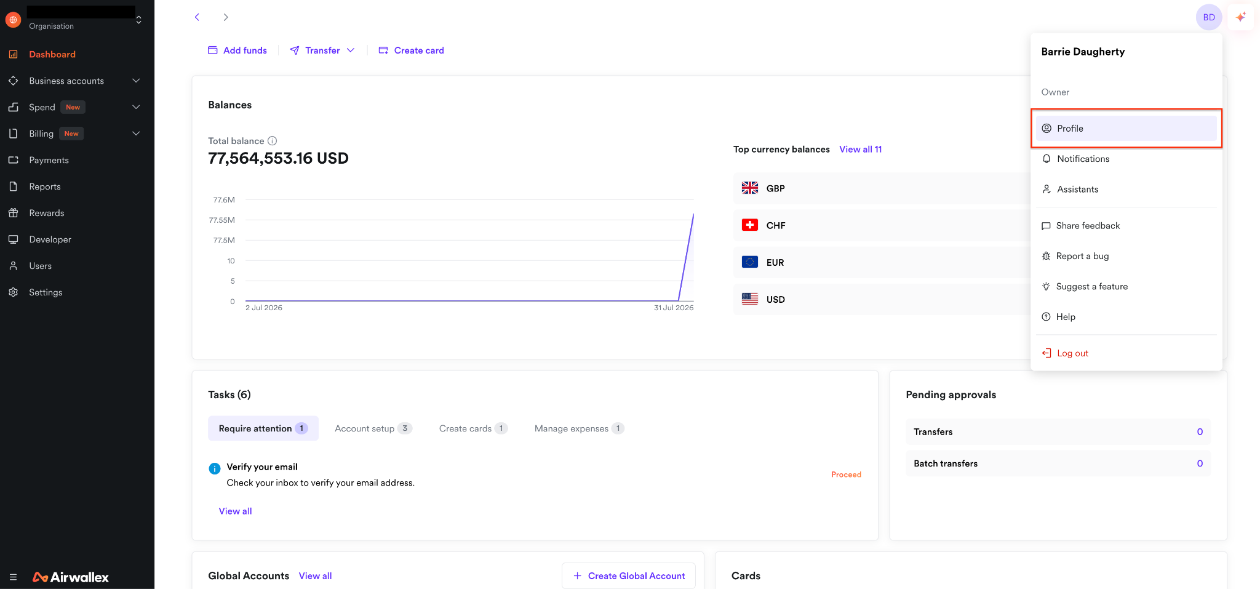The height and width of the screenshot is (589, 1260).
Task: Click the EUR flag icon
Action: coord(749,262)
